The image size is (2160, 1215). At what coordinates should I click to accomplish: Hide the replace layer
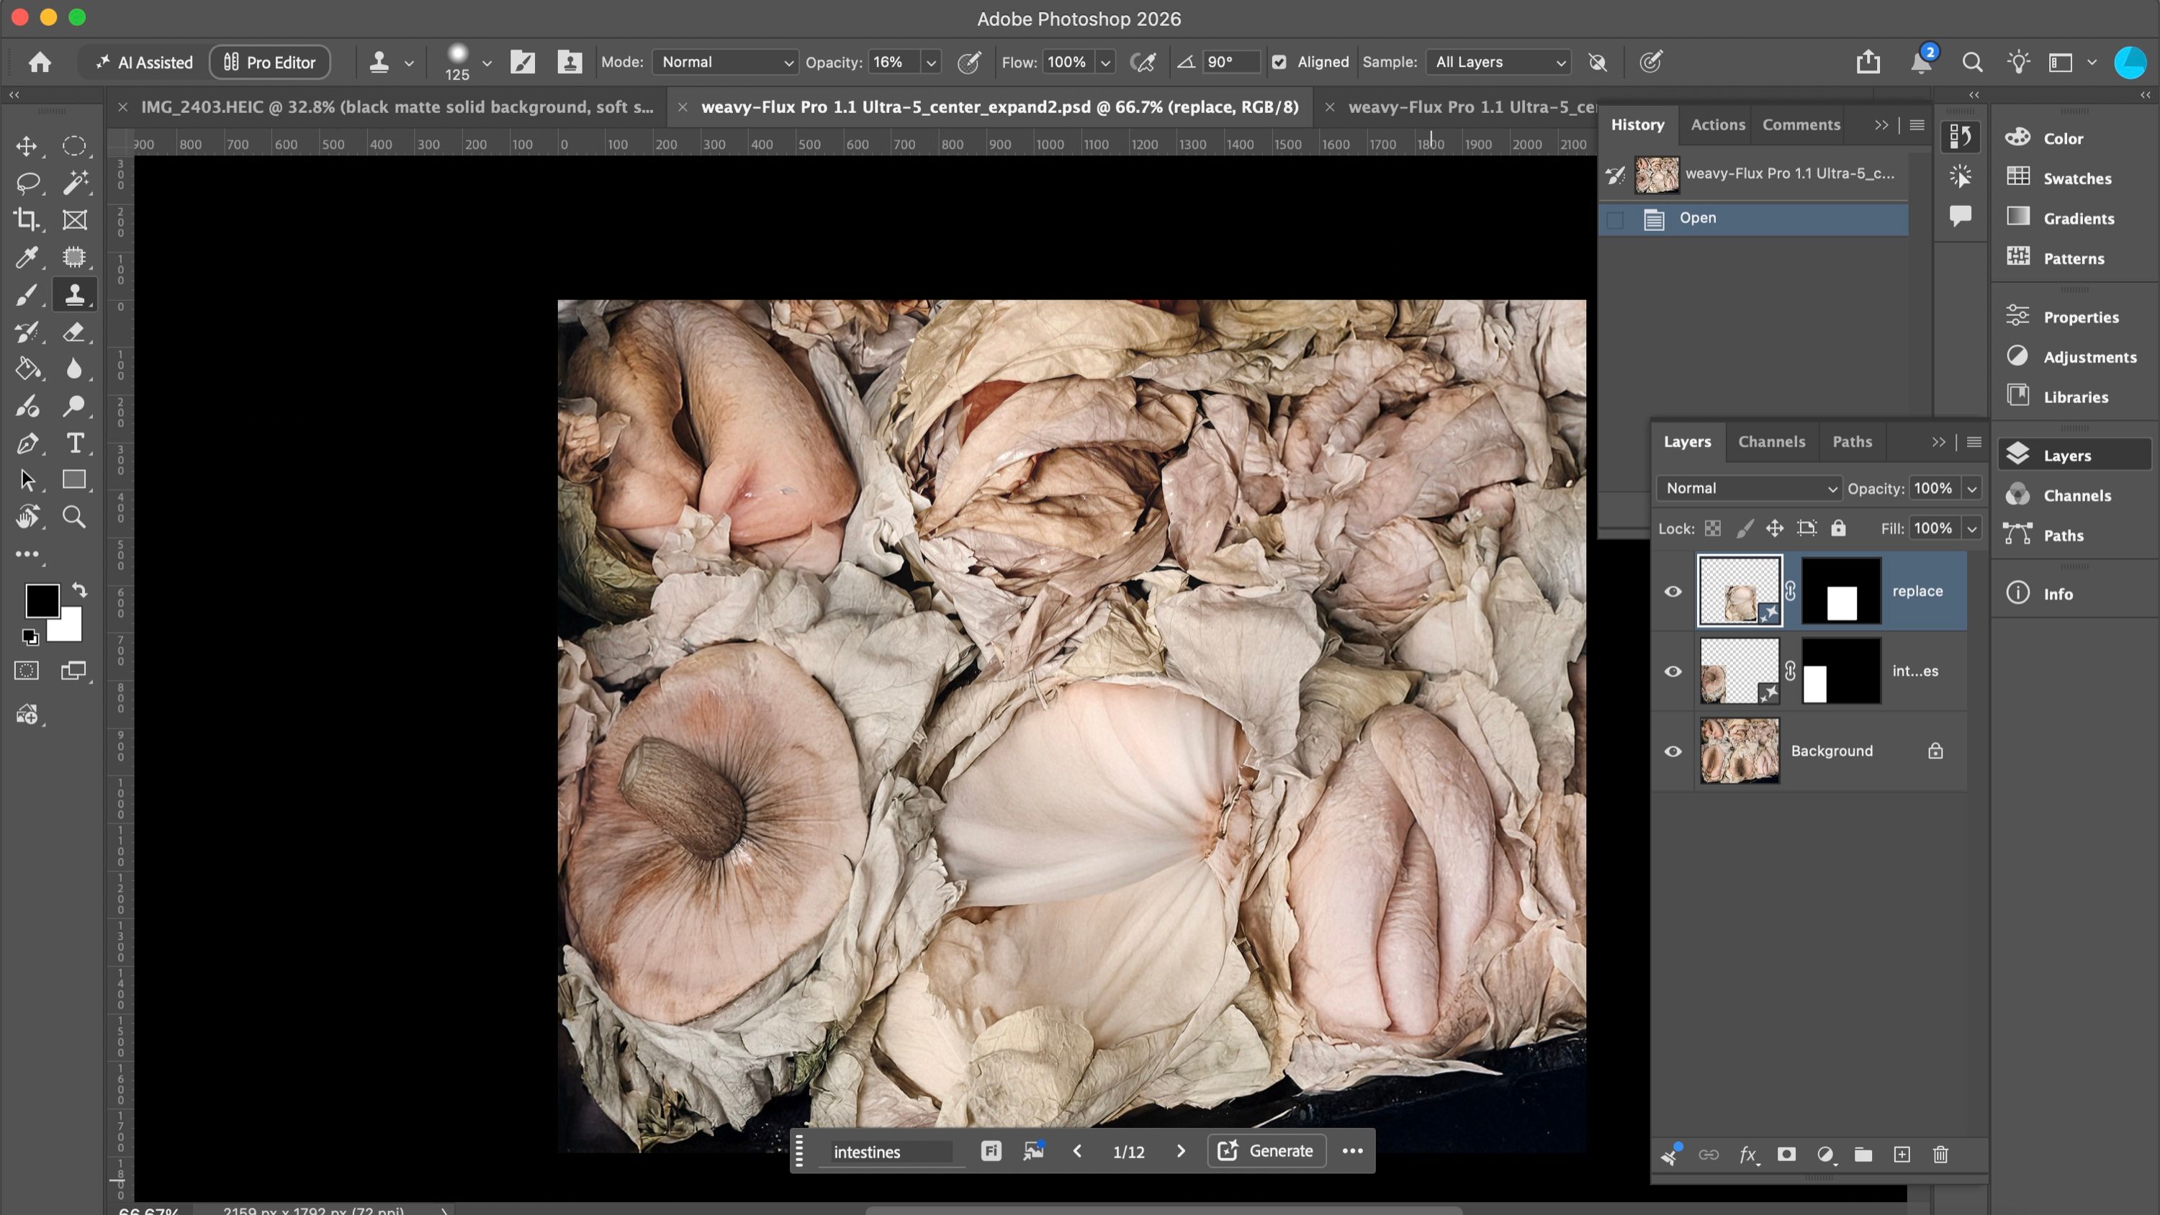1673,591
